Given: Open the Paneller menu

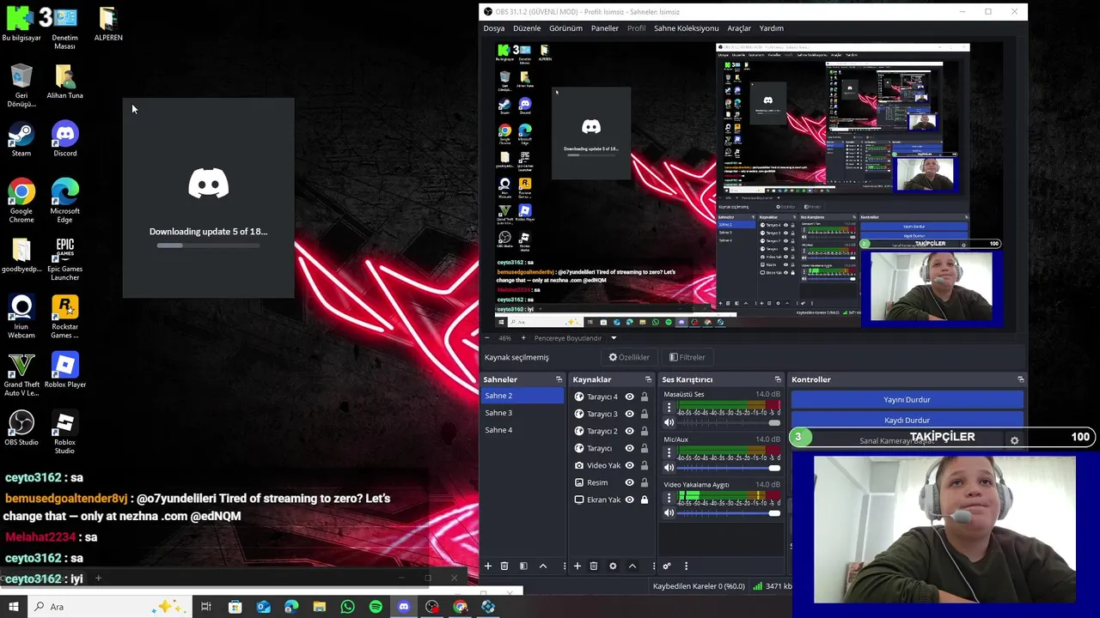Looking at the screenshot, I should 604,28.
